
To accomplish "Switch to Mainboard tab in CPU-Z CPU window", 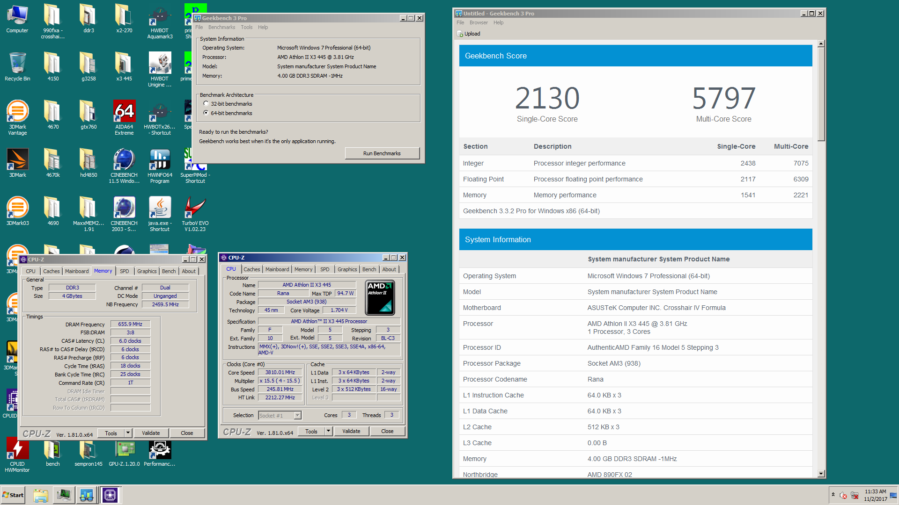I will click(277, 269).
